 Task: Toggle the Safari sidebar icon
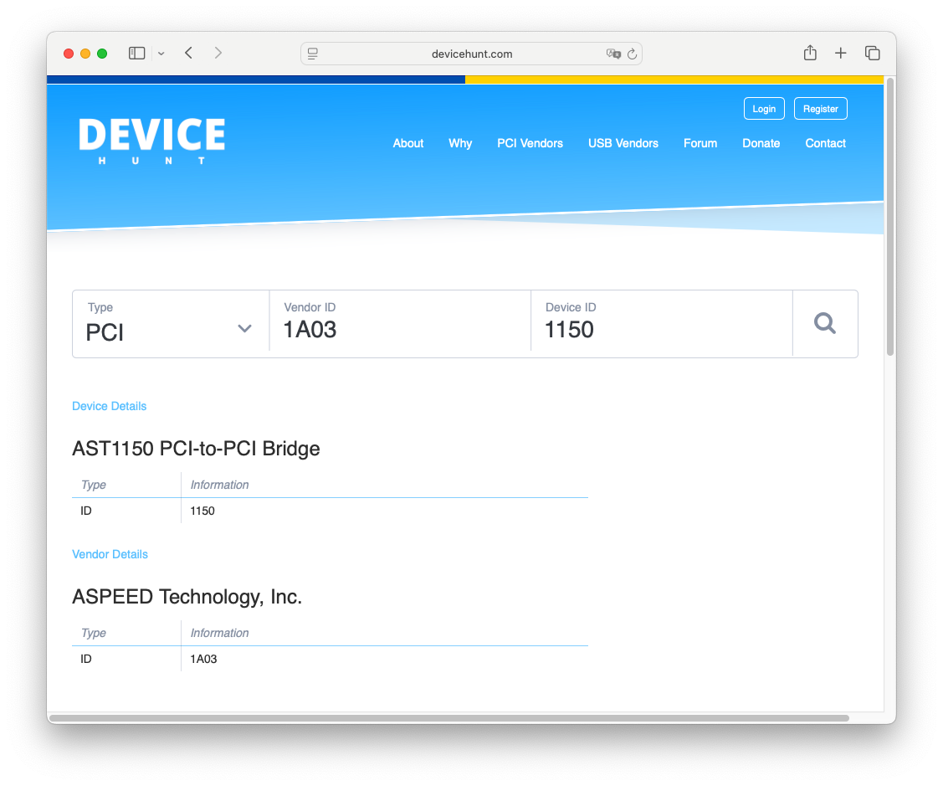tap(136, 54)
